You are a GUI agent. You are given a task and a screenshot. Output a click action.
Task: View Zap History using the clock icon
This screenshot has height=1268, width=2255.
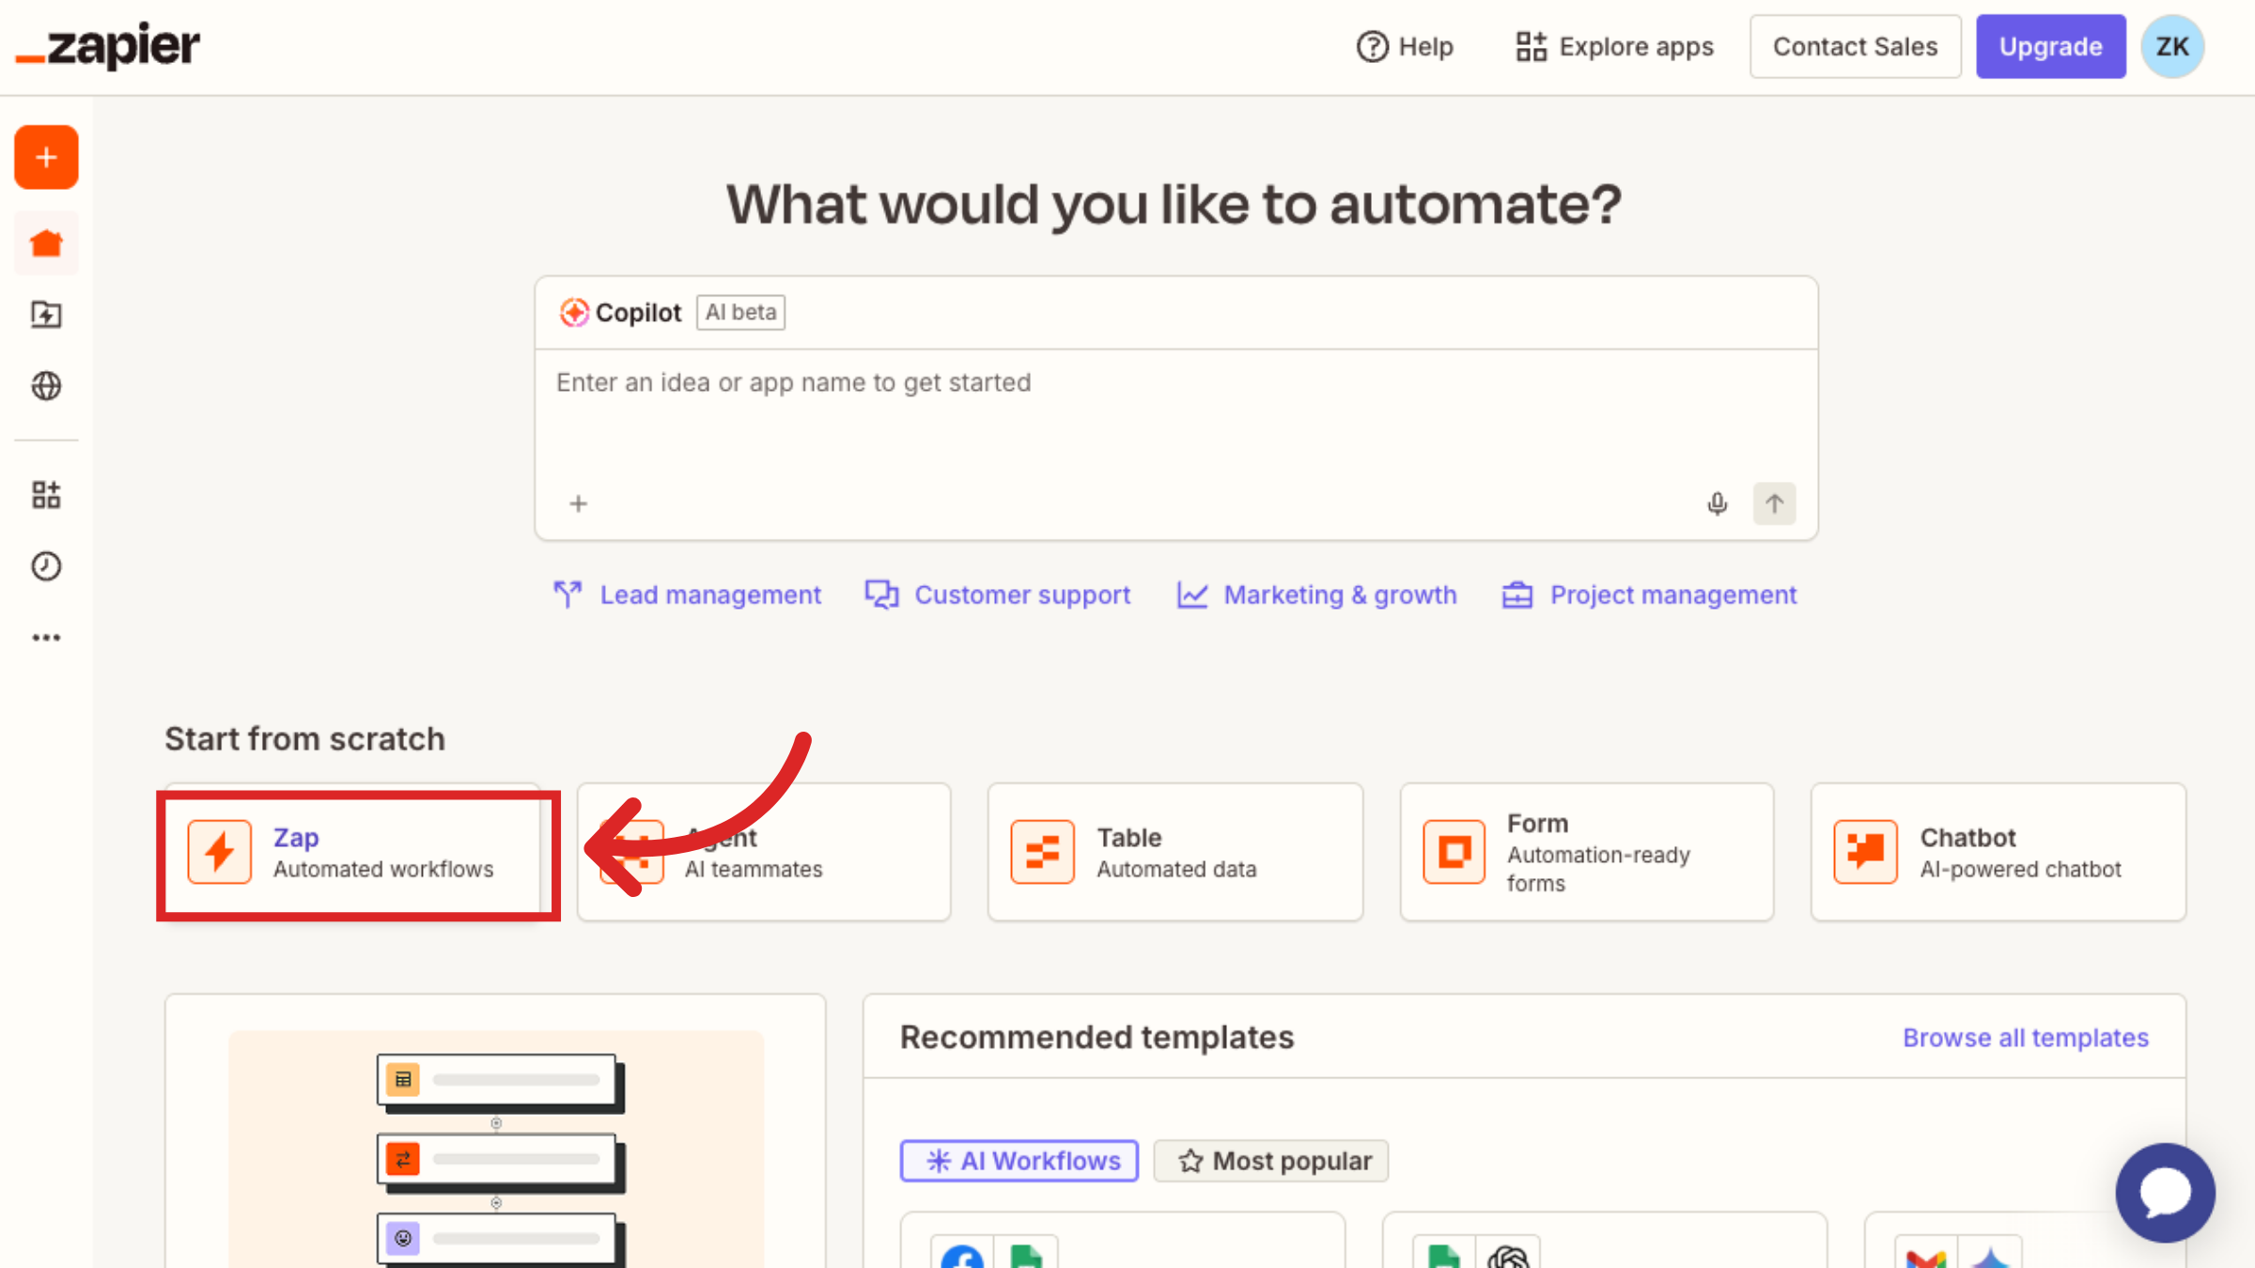pos(46,565)
